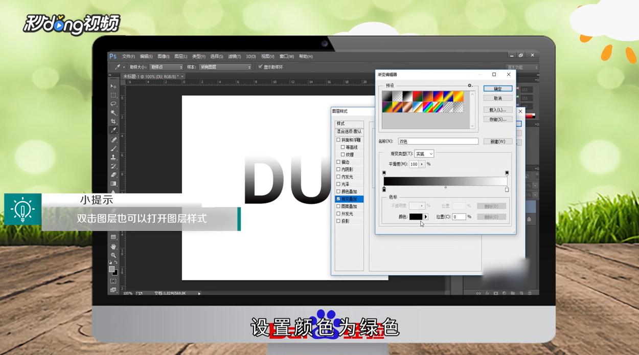Screen dimensions: 639x355
Task: Enable 光泽 checkbox
Action: (338, 184)
